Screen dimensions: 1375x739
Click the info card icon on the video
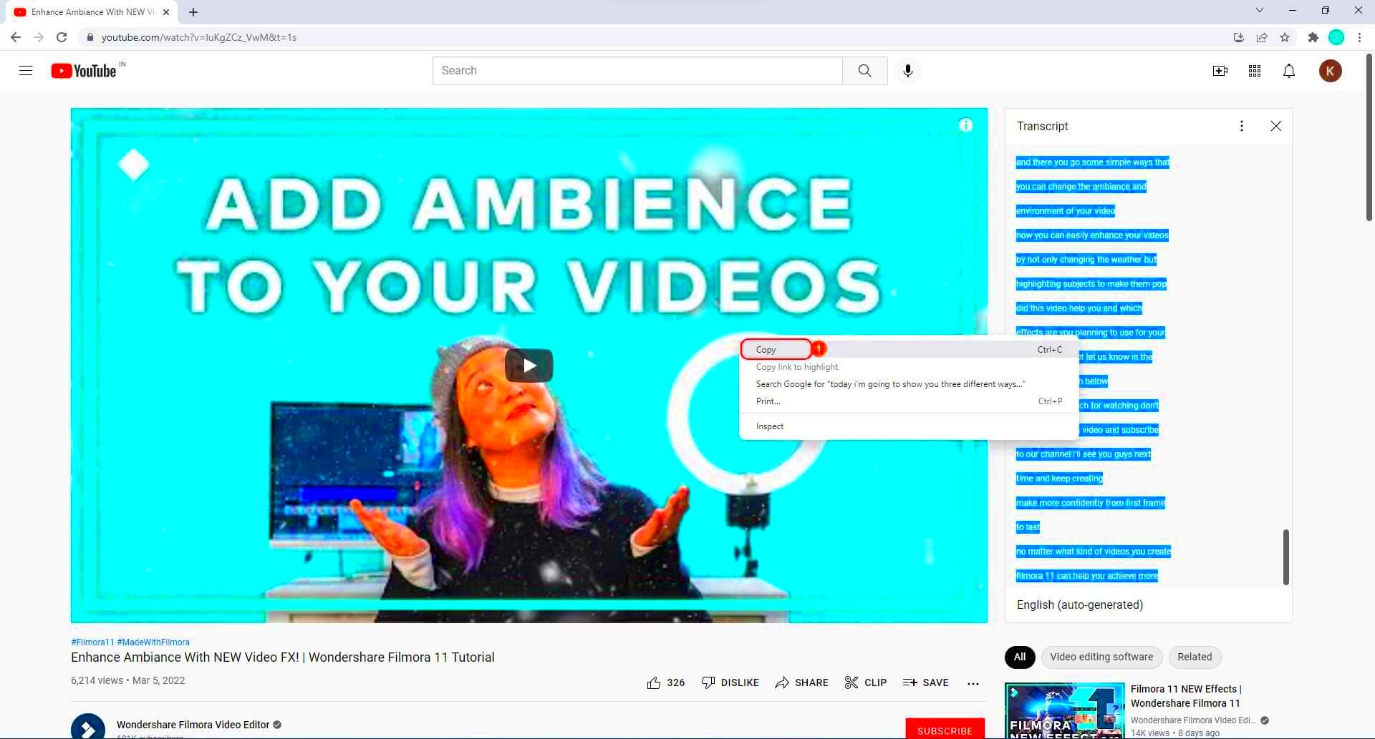966,125
